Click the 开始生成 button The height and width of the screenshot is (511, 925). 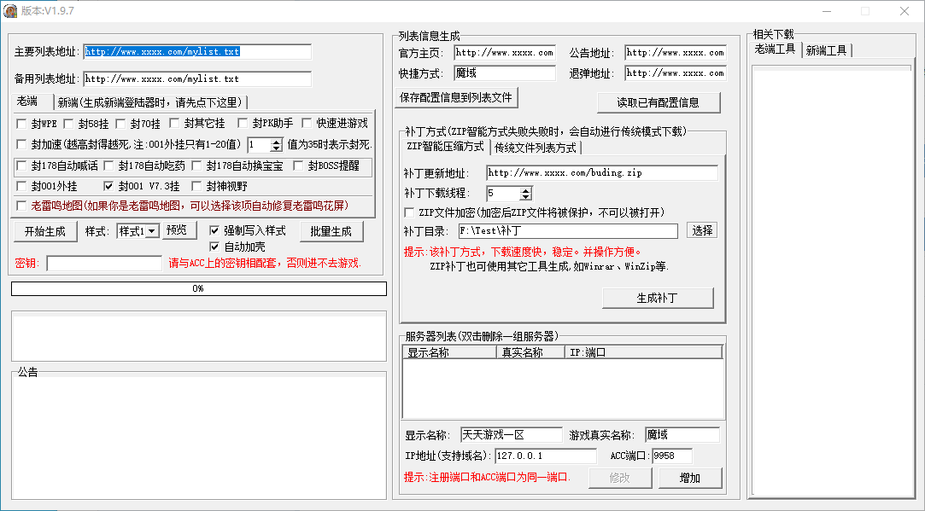point(45,231)
